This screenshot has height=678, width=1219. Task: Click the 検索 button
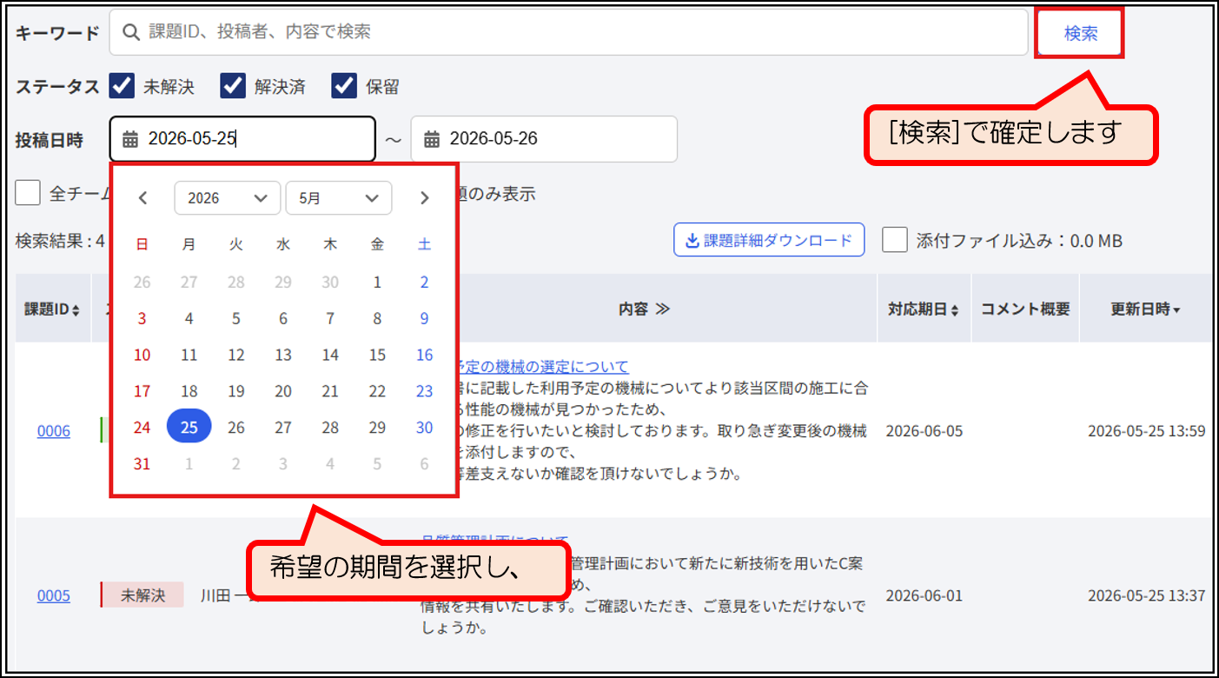[x=1080, y=33]
